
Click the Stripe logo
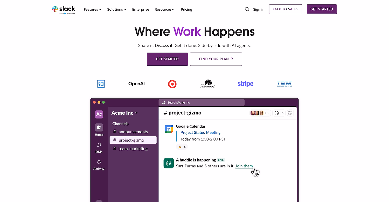245,84
